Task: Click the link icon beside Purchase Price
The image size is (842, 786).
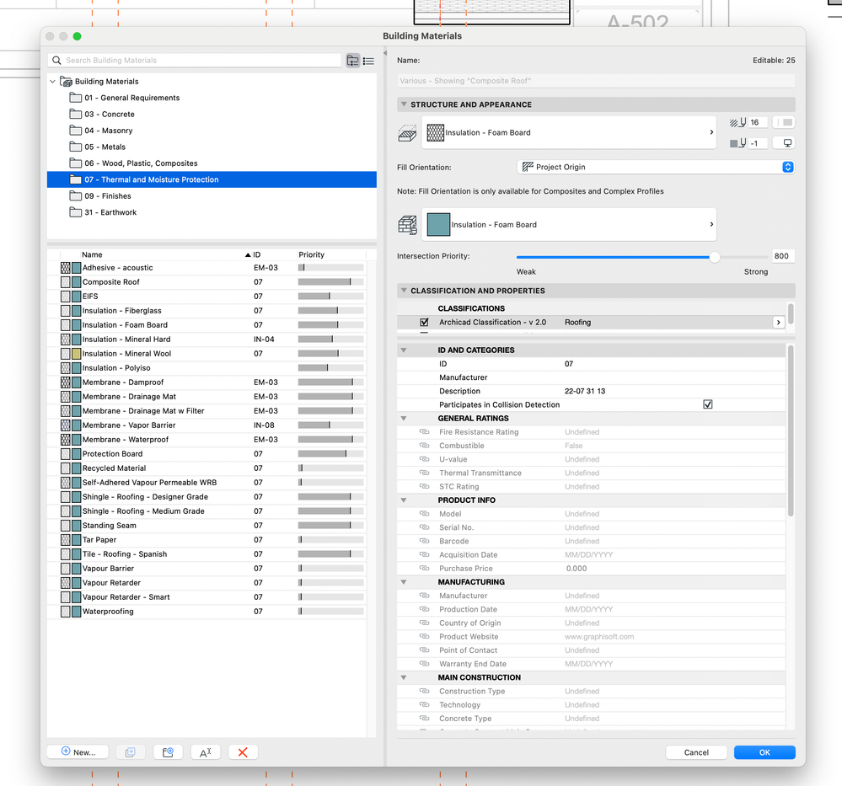Action: point(424,568)
